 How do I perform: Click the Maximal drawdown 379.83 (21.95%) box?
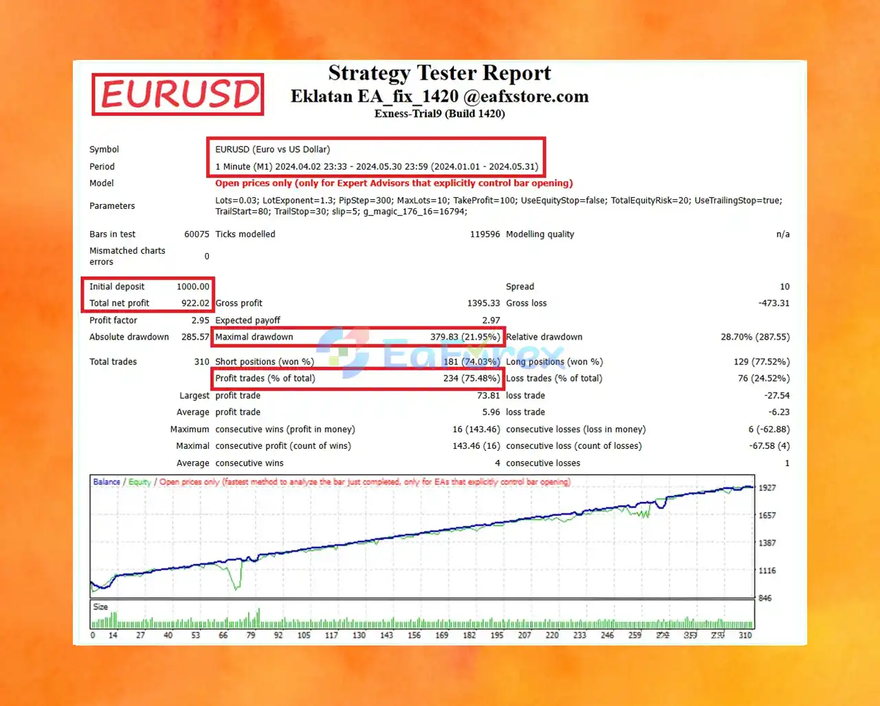click(x=357, y=337)
